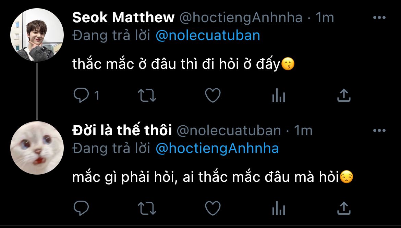View analytics for Đời là thế thôi's tweet

coord(278,208)
